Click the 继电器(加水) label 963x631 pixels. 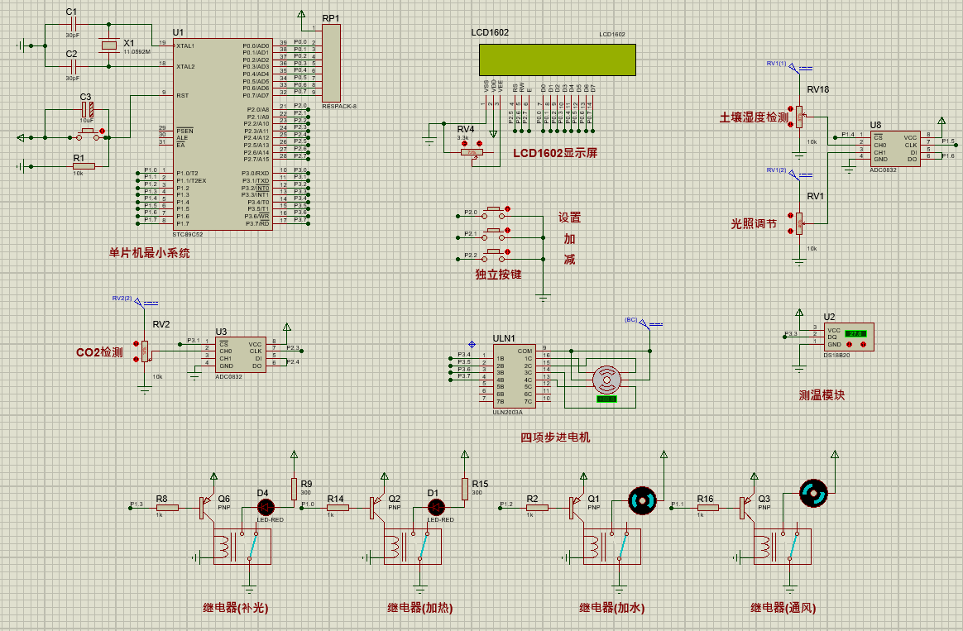click(x=611, y=608)
